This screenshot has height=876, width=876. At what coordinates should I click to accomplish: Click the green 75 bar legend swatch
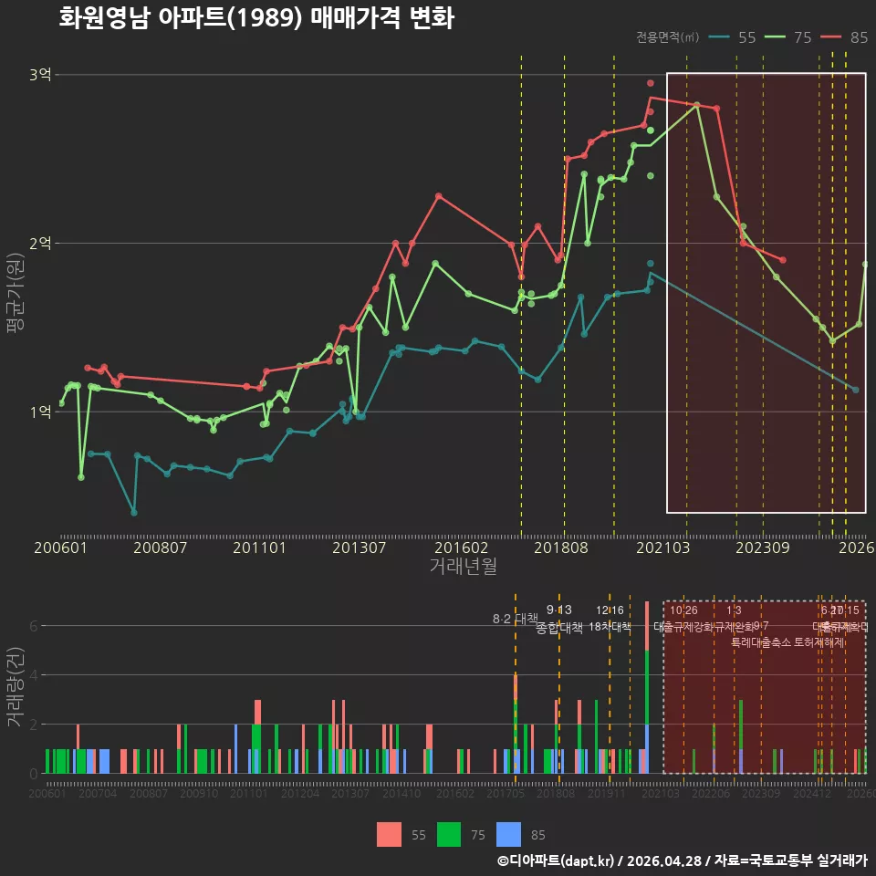coord(449,835)
